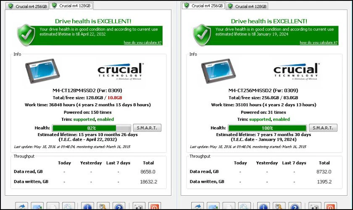This screenshot has width=353, height=210.
Task: Click the Crucial logo in the M4-CT128M4SSD2 panel
Action: click(x=121, y=71)
